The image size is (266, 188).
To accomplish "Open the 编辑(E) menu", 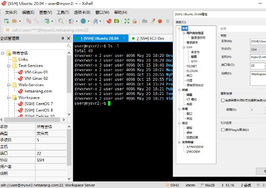I will pos(28,12).
